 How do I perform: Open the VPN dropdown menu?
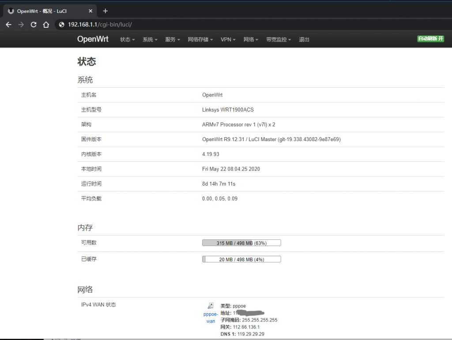(228, 39)
